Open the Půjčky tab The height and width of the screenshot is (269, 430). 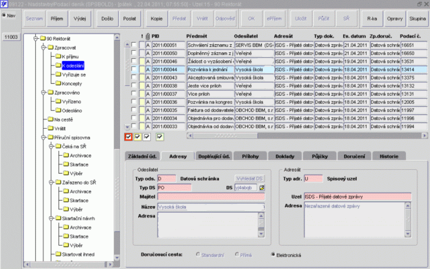pyautogui.click(x=320, y=156)
